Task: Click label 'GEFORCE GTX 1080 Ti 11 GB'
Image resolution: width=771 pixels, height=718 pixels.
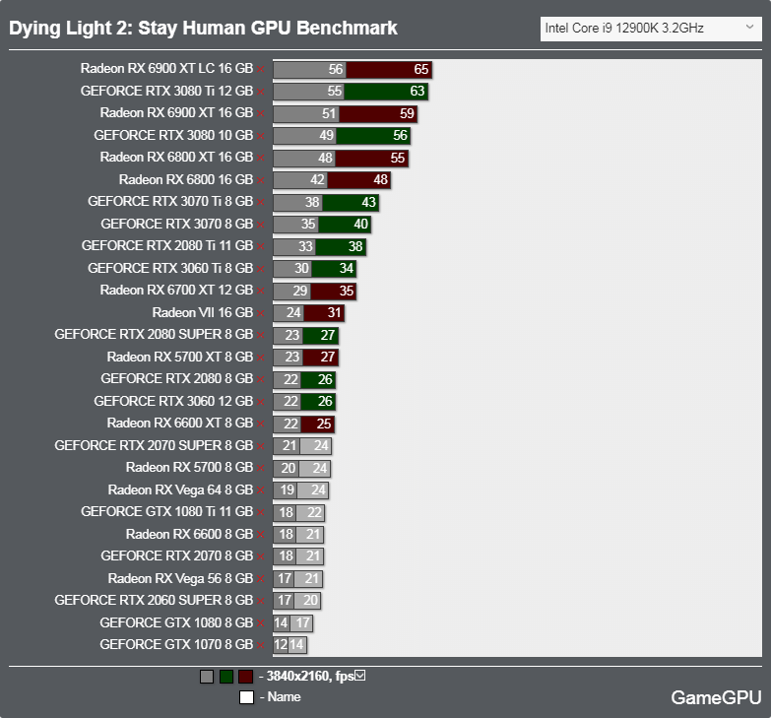Action: (x=167, y=512)
